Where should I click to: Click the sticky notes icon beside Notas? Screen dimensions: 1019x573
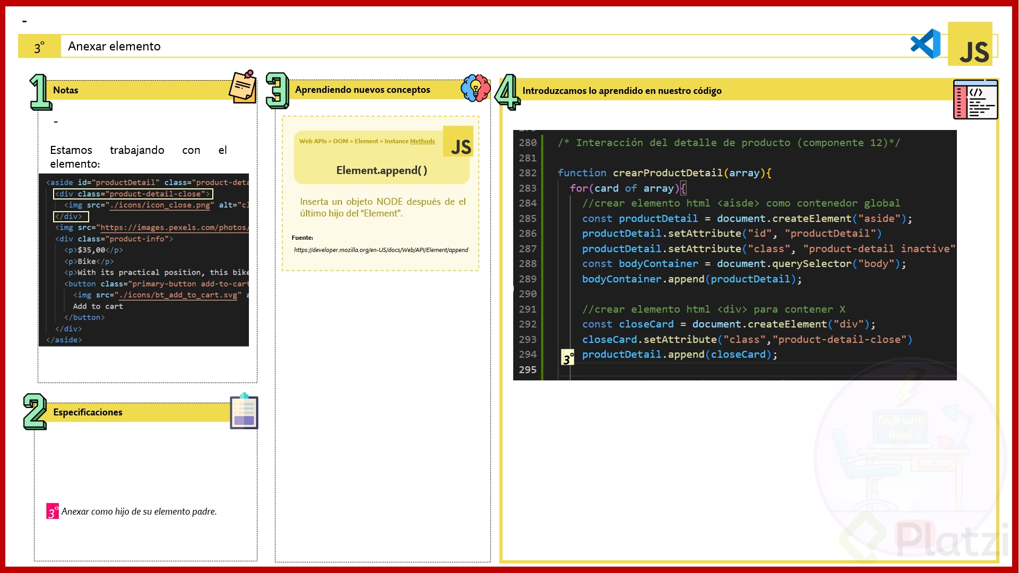click(x=243, y=86)
